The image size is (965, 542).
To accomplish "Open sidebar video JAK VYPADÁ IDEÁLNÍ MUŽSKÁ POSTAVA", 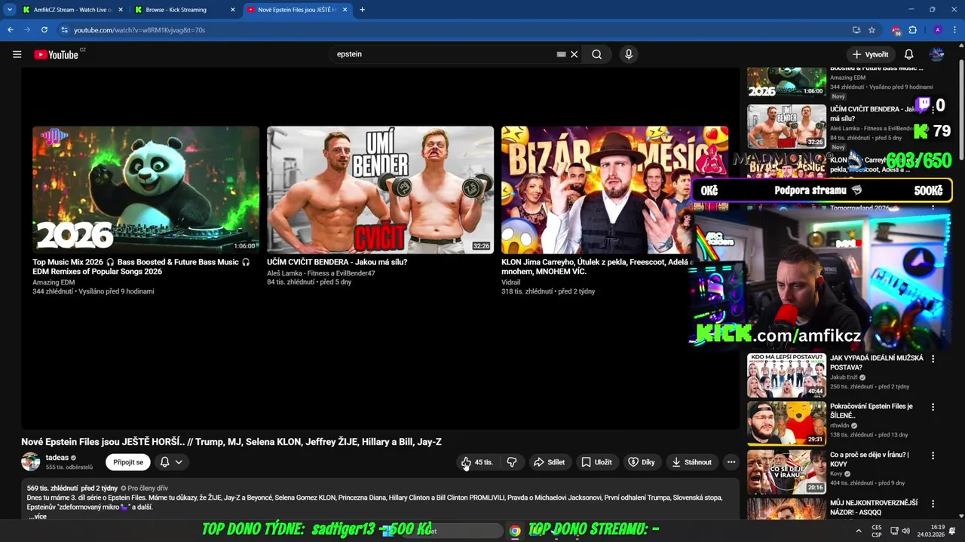I will coord(877,363).
